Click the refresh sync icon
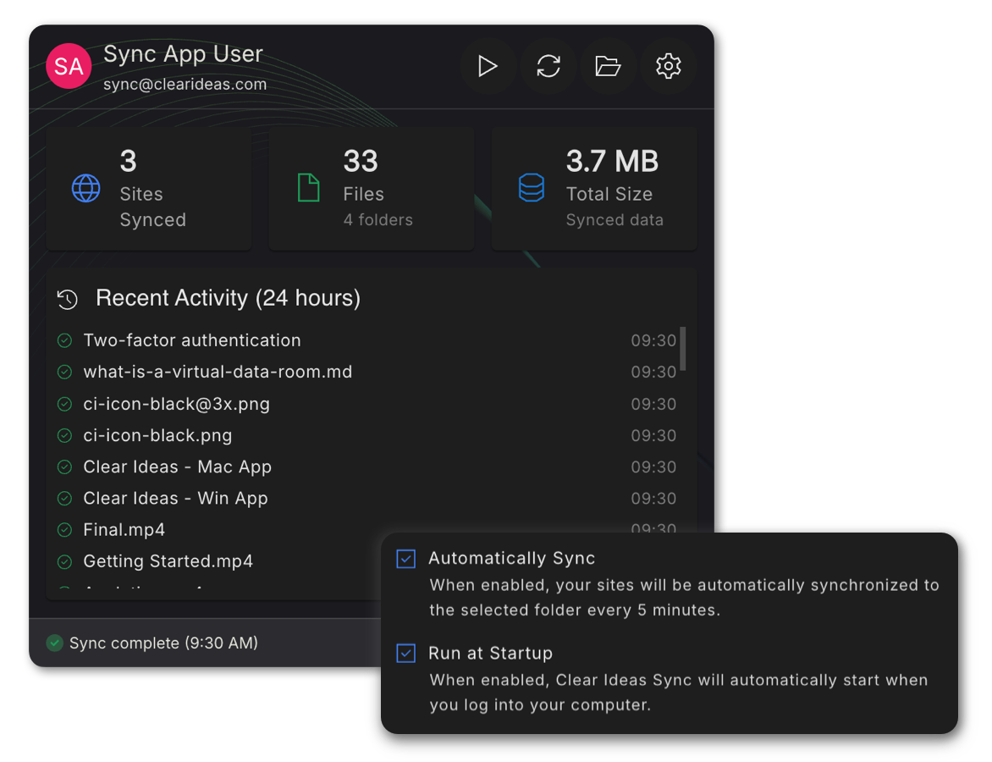The height and width of the screenshot is (762, 992). point(548,66)
